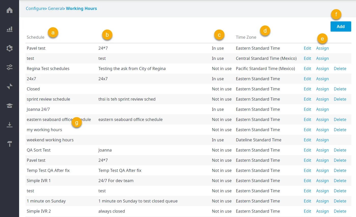The height and width of the screenshot is (217, 356).
Task: Delete the Closed schedule
Action: pos(340,89)
